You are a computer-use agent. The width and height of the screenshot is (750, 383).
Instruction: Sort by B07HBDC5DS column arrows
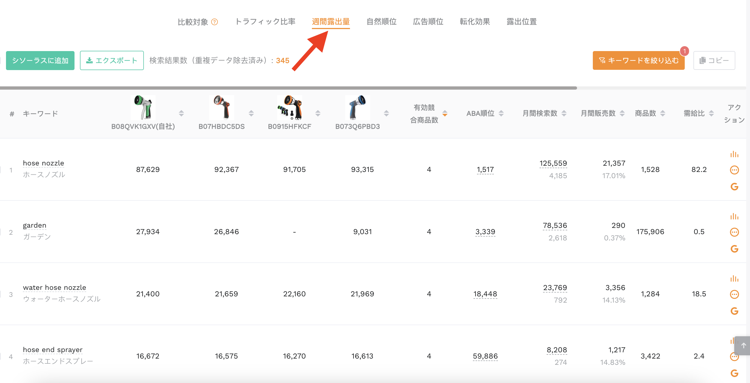point(251,114)
